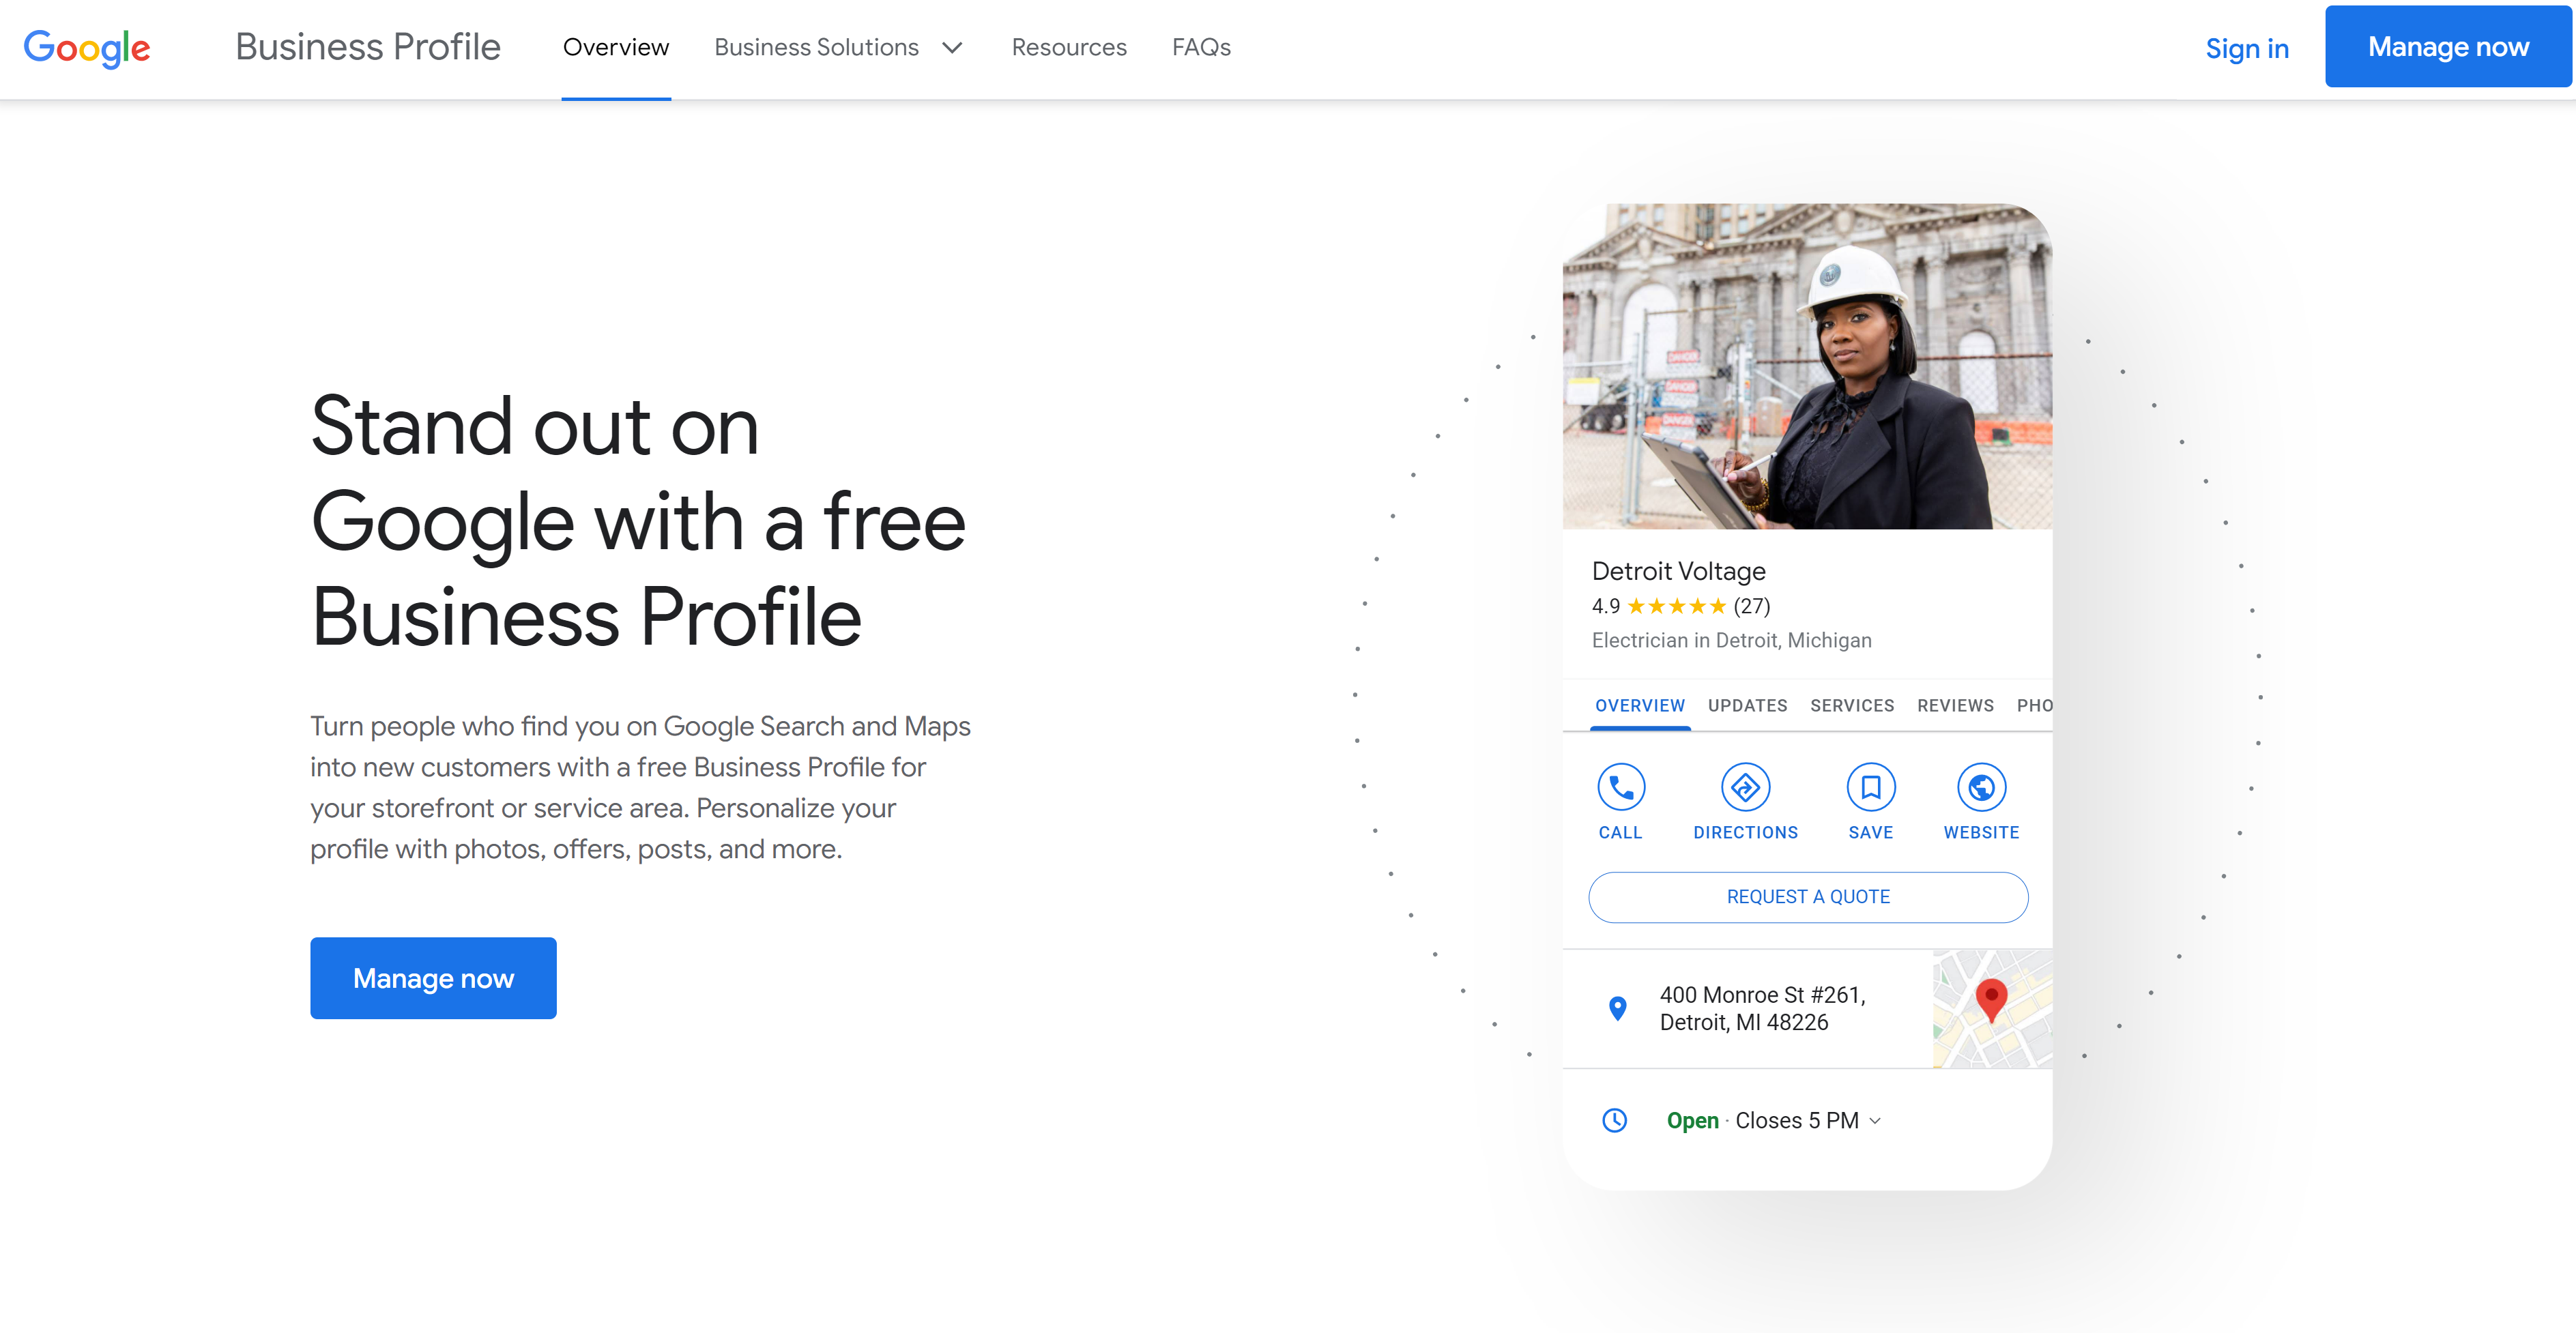The height and width of the screenshot is (1333, 2576).
Task: Switch to the Reviews tab
Action: 1955,705
